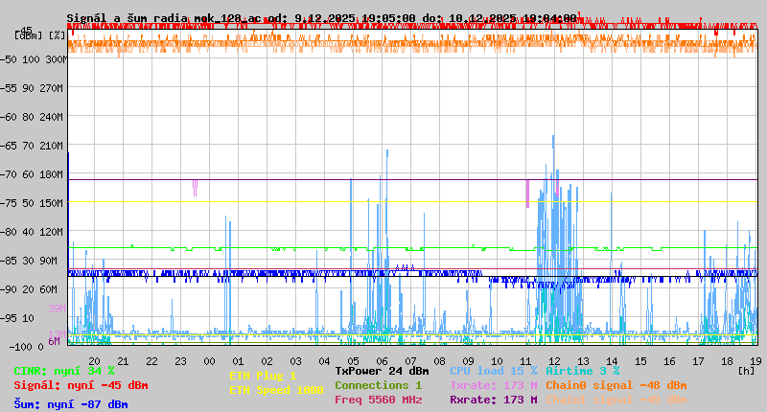This screenshot has width=767, height=412.
Task: Click the '-80 40 120M' y-axis label
Action: coord(32,232)
